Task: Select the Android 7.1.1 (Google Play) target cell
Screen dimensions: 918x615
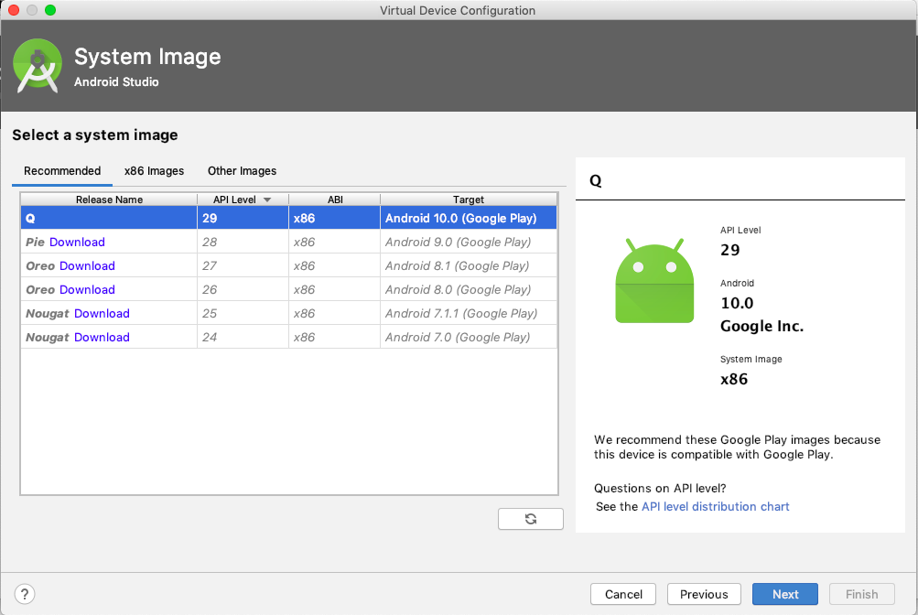Action: click(x=469, y=314)
